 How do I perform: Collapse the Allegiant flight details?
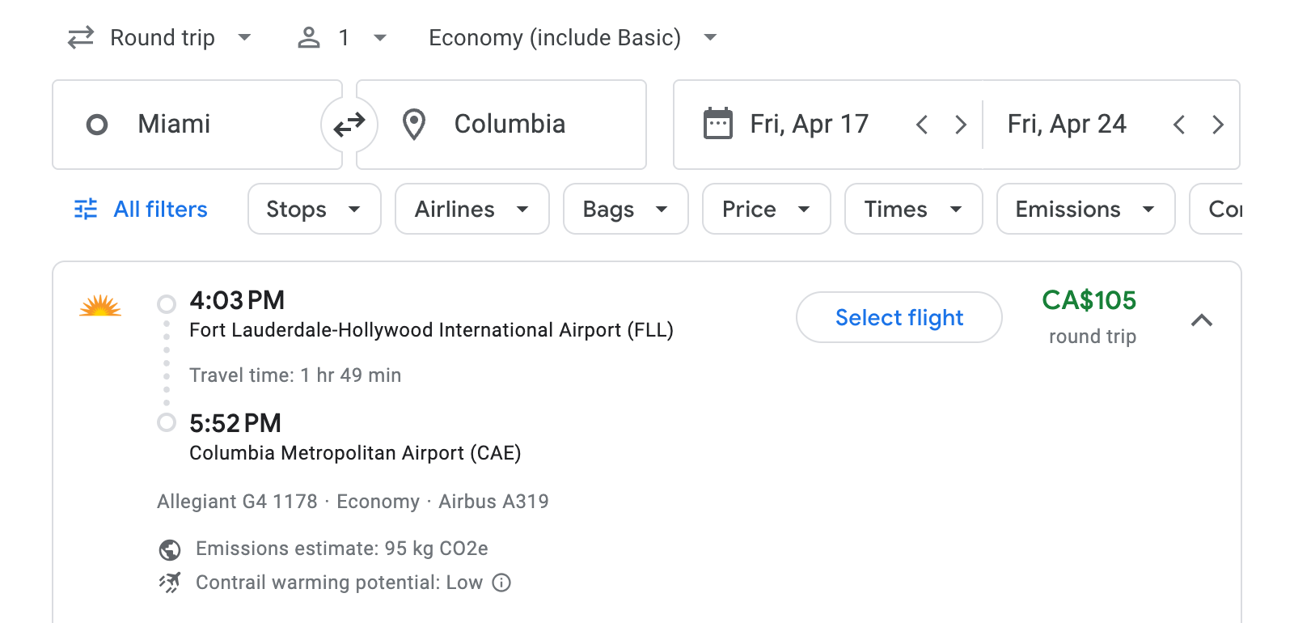[x=1203, y=320]
